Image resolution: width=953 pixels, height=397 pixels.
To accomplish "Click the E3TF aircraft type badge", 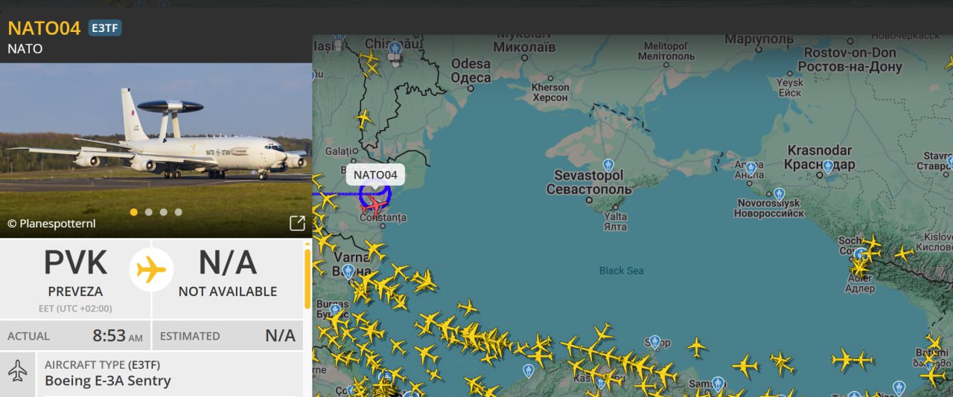I will [105, 28].
